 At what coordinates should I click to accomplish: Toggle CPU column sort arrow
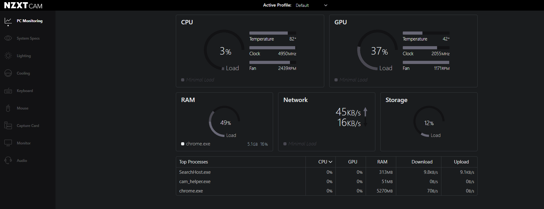pyautogui.click(x=330, y=162)
